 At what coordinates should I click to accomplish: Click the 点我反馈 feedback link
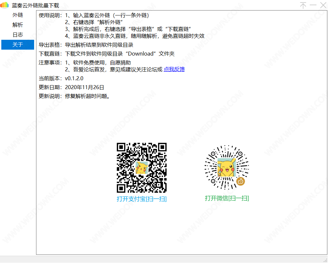point(174,69)
